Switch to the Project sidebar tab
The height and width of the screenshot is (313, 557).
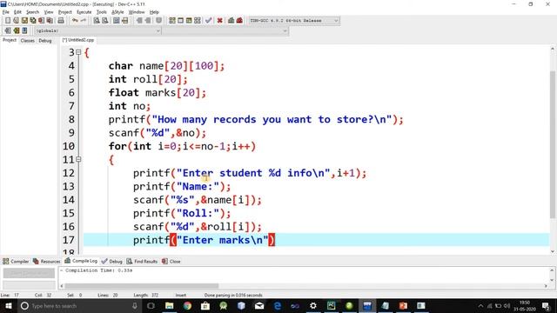coord(10,41)
